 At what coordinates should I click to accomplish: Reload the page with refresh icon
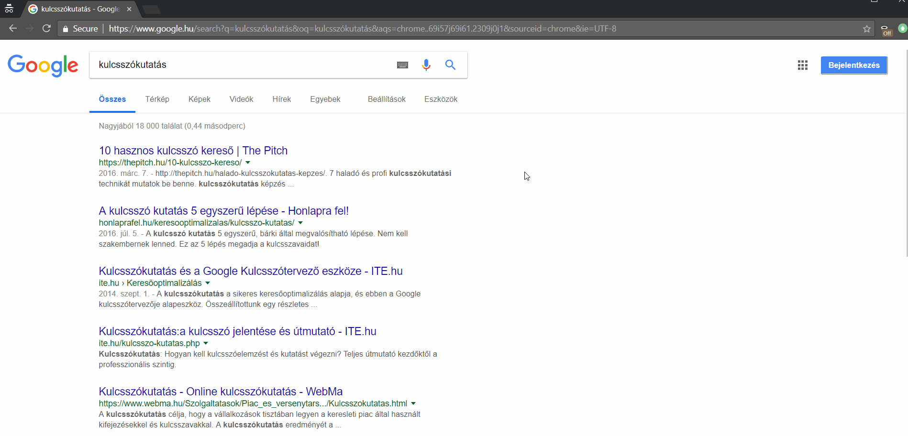pos(46,29)
